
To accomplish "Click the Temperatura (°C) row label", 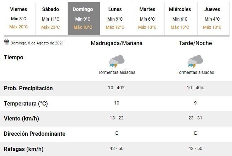I will (x=26, y=103).
